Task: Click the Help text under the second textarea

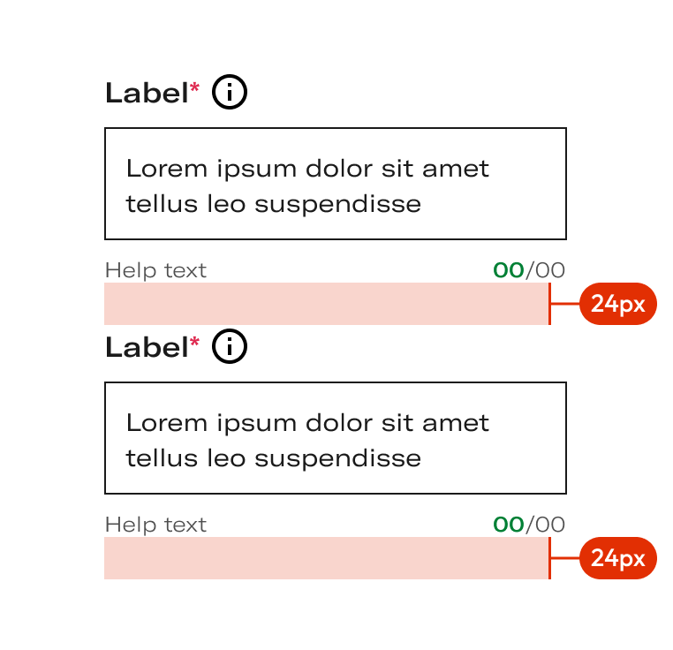Action: point(155,525)
